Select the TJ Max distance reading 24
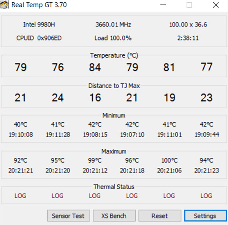Viewport: 228px width, 225px height. [58, 98]
